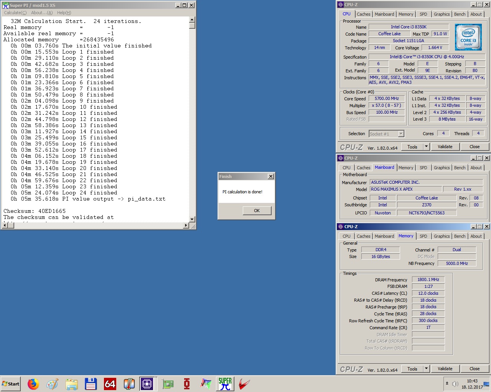Click the thermometer taskbar icon
Viewport: 491px width, 392px height.
tap(129, 384)
